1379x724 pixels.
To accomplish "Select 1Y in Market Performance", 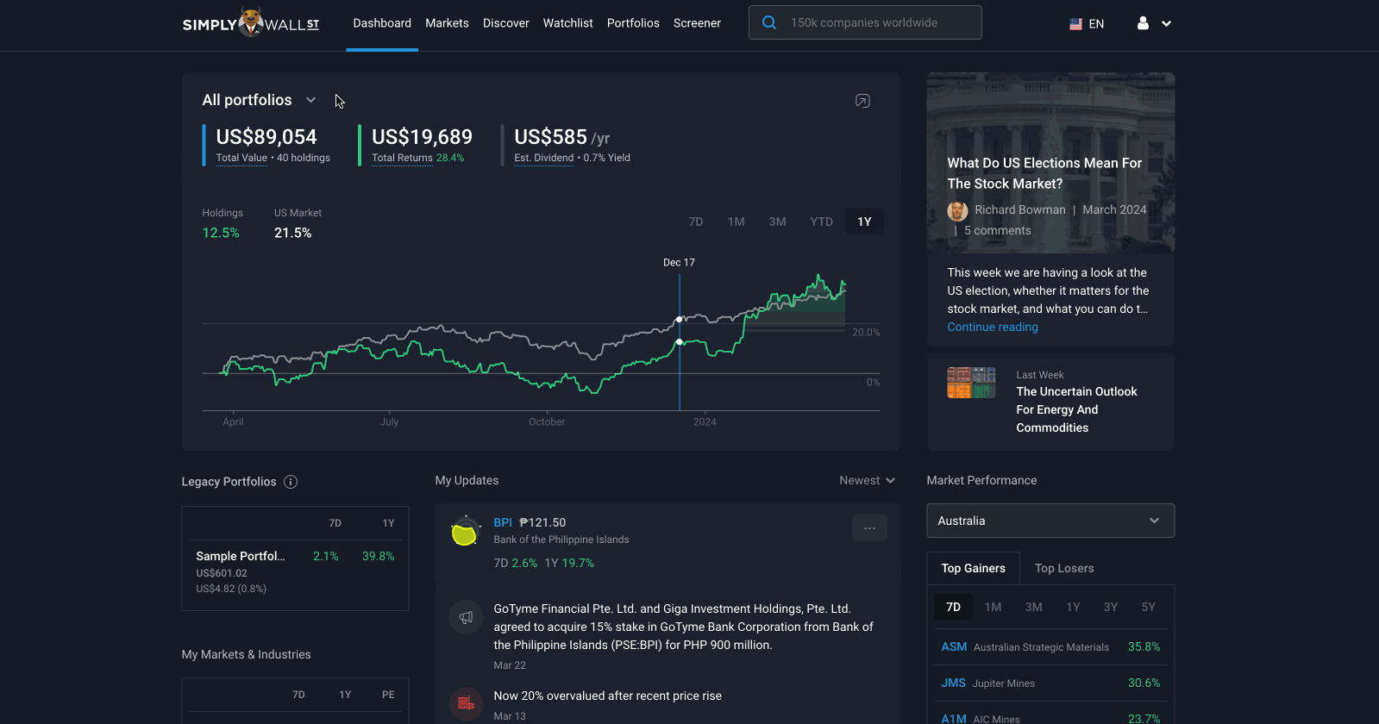I will tap(1073, 607).
